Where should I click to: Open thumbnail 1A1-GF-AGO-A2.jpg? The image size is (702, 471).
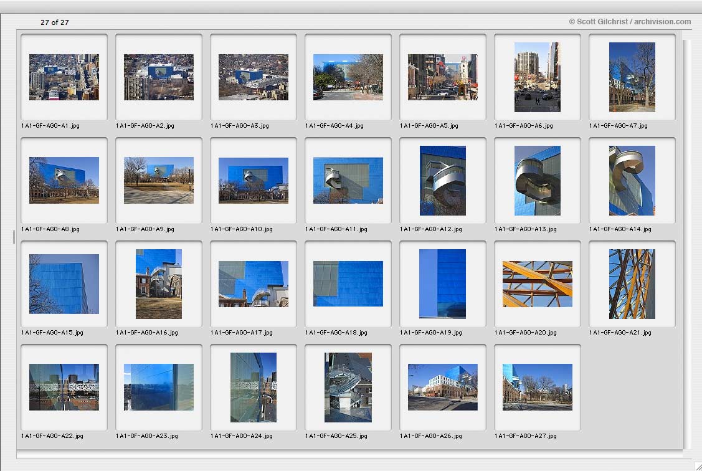click(x=158, y=77)
